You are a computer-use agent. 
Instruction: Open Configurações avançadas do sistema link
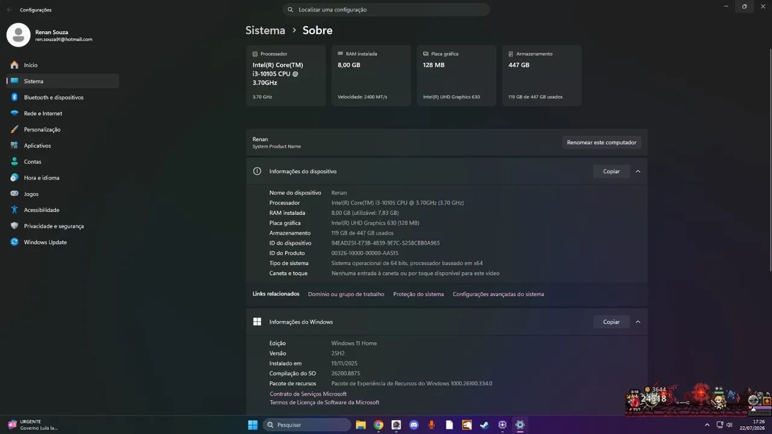(498, 294)
